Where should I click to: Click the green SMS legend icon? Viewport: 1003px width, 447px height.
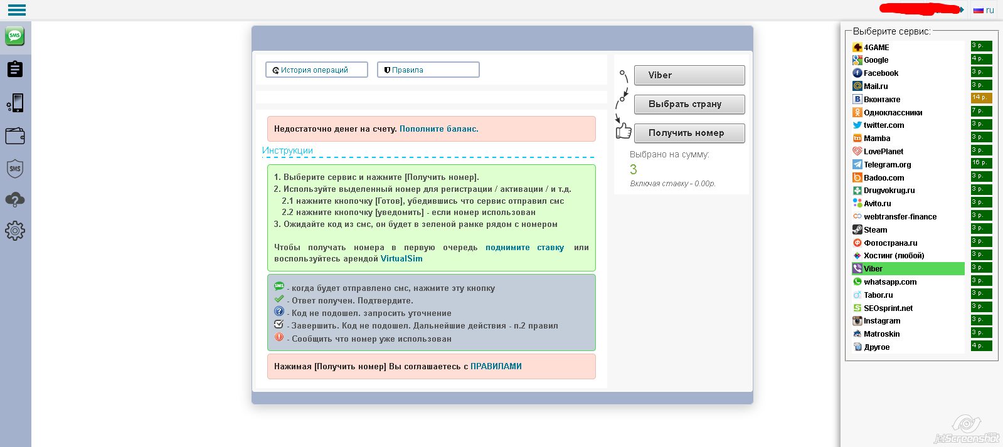tap(279, 286)
